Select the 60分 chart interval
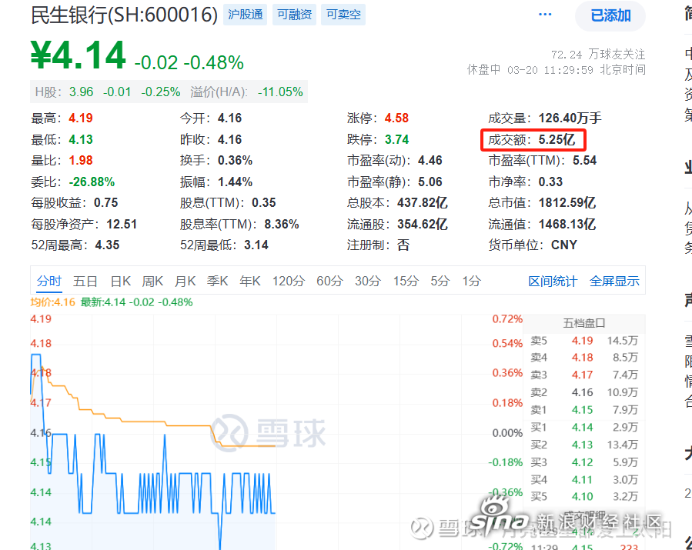Viewport: 692px width, 550px height. pos(329,281)
